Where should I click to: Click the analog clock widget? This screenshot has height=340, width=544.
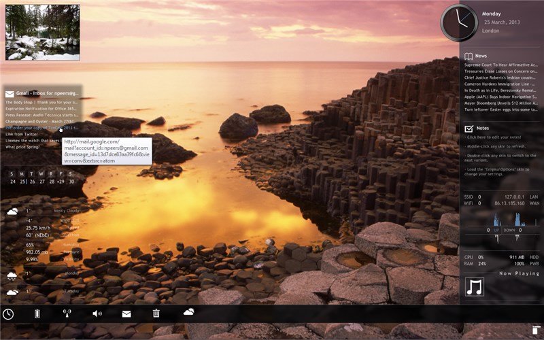[458, 22]
